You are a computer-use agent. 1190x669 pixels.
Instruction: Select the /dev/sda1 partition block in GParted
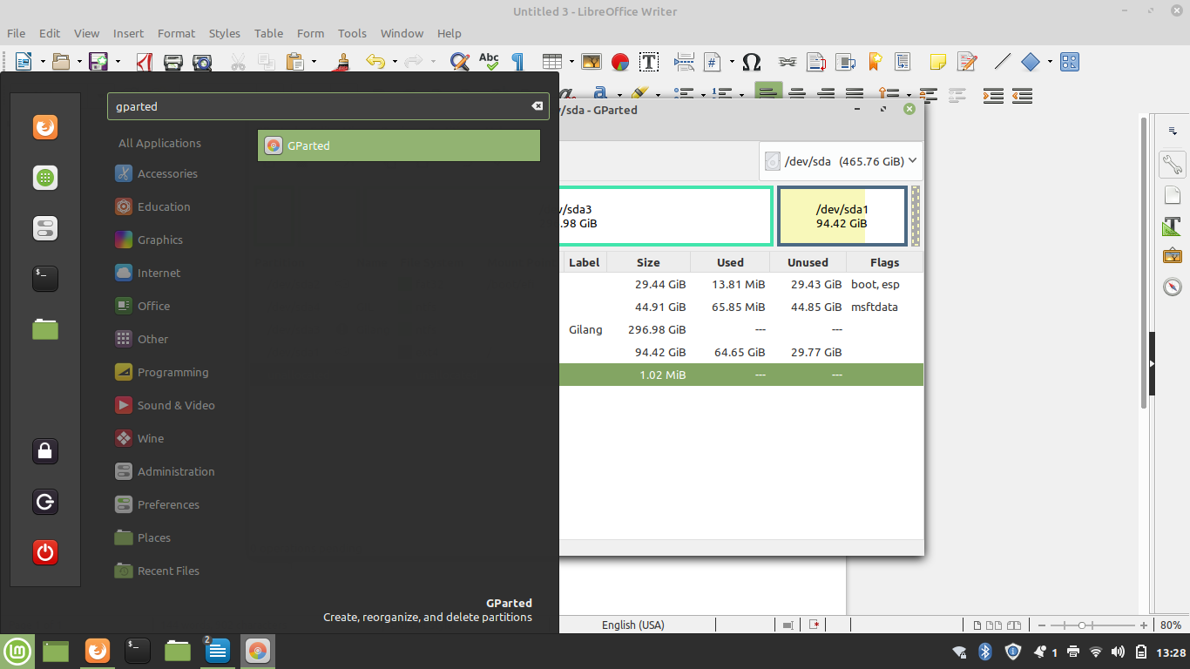(842, 216)
